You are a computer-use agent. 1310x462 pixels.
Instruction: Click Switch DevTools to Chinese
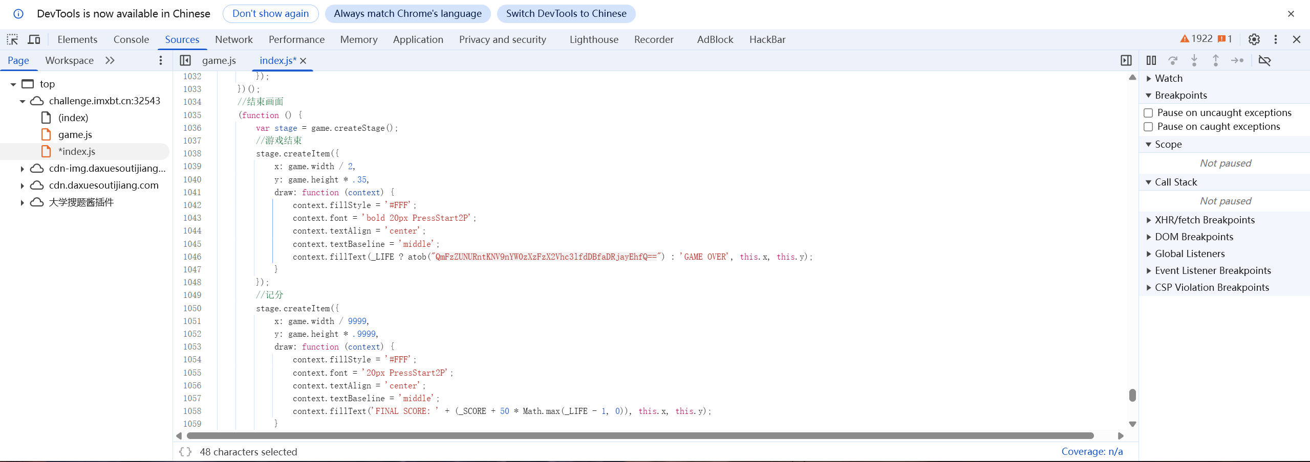tap(566, 14)
